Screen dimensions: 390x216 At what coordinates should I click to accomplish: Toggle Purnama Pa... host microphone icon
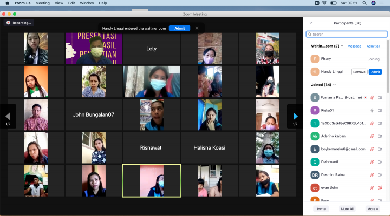372,97
